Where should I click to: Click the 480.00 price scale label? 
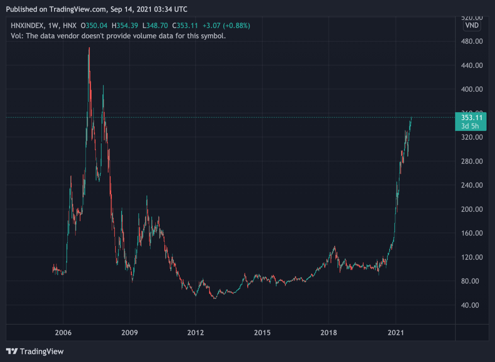pyautogui.click(x=472, y=41)
